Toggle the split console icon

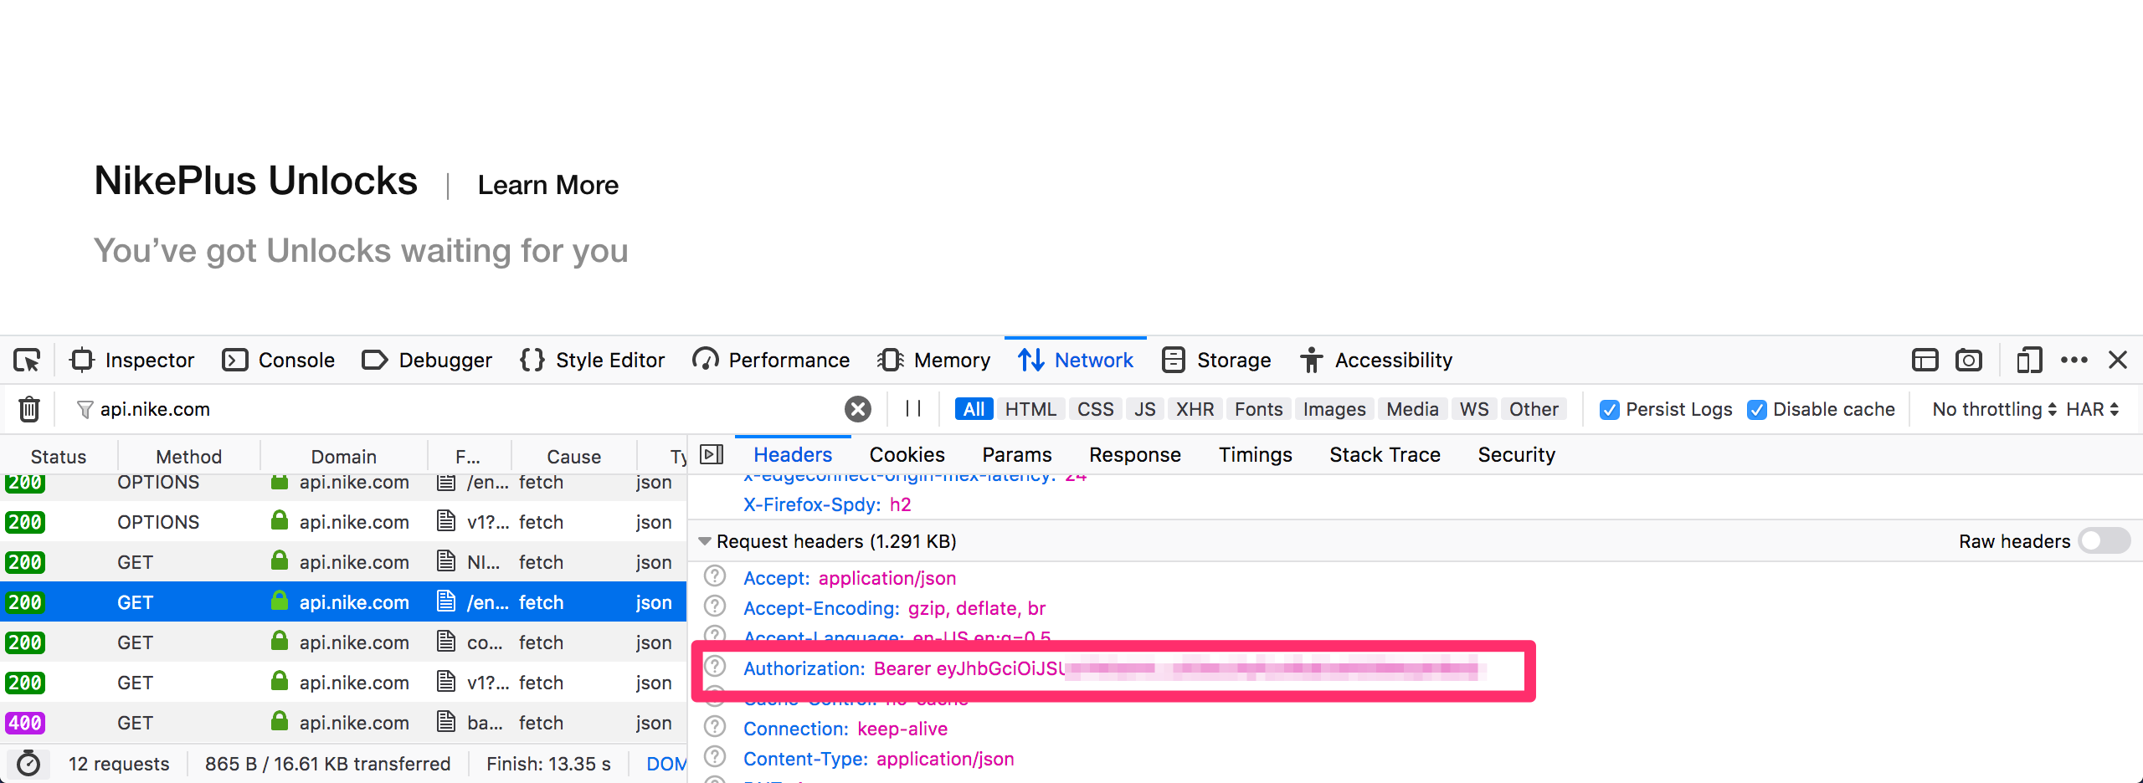[x=1925, y=361]
